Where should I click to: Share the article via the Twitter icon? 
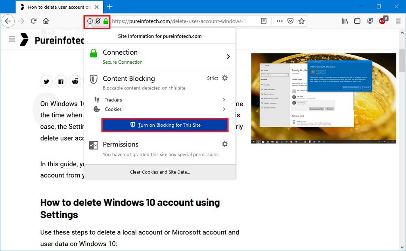click(46, 81)
